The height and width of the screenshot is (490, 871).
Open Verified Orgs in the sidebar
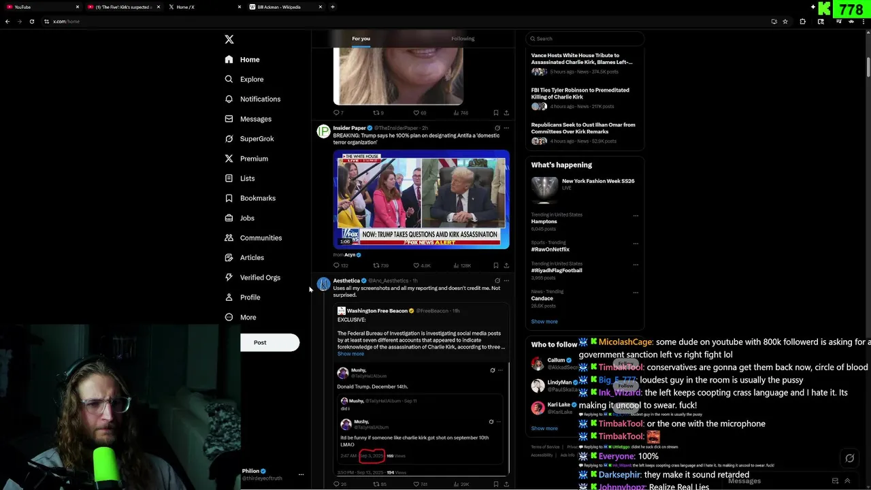point(252,277)
